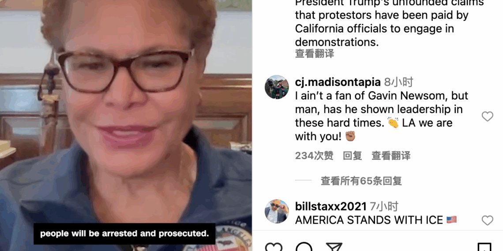
Task: Pause the video of woman speaking
Action: tap(126, 125)
